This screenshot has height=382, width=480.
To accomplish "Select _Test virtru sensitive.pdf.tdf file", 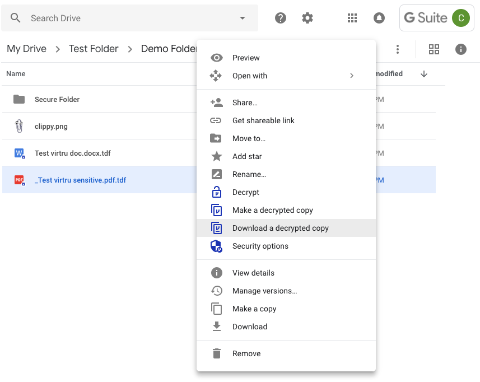I will click(80, 180).
